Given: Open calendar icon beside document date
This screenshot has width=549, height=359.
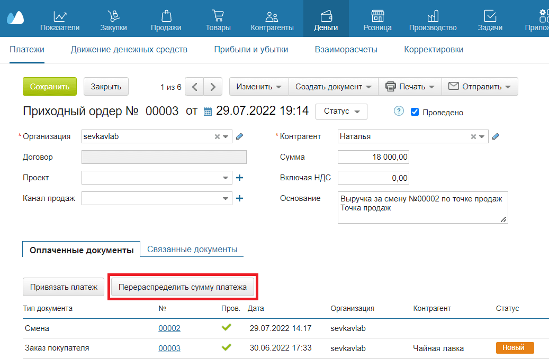Looking at the screenshot, I should [x=208, y=112].
